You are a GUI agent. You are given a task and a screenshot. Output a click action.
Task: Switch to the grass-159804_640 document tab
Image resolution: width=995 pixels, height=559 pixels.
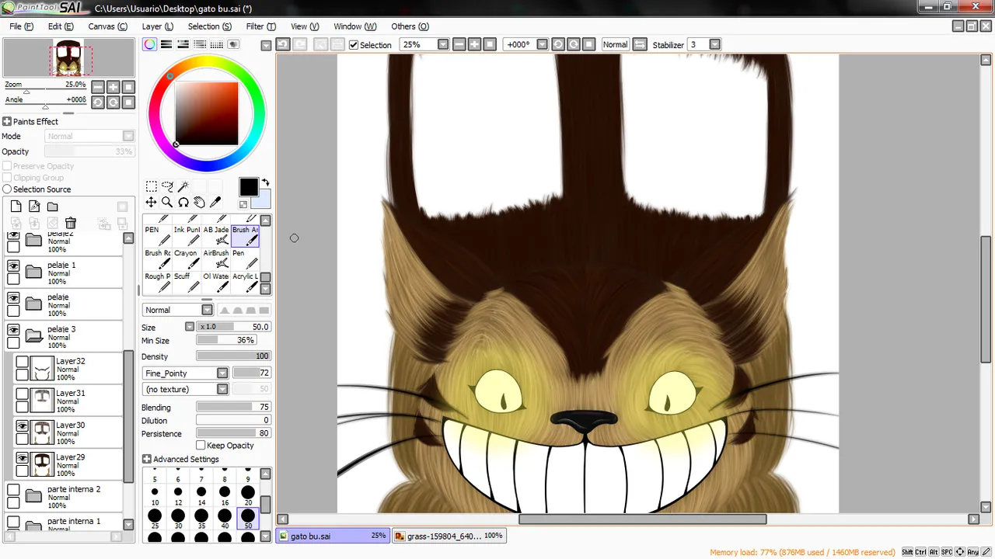(449, 536)
